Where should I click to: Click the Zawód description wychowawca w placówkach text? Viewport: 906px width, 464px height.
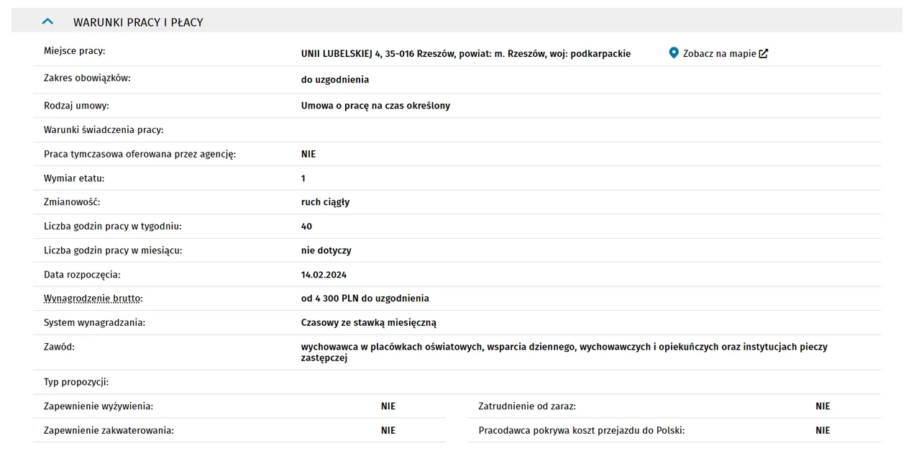[564, 352]
